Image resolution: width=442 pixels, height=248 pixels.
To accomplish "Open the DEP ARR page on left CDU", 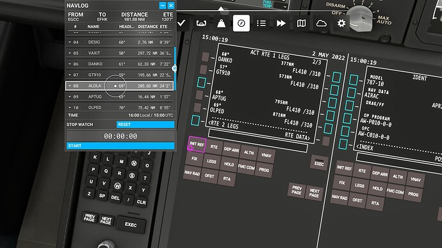I will point(231,150).
